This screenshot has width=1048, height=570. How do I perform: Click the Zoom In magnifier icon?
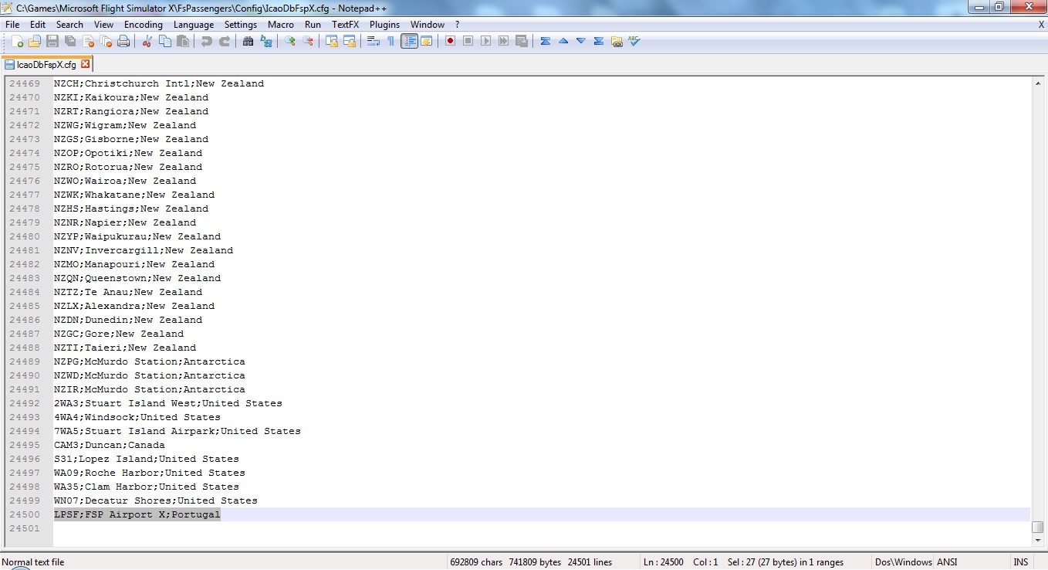[290, 41]
